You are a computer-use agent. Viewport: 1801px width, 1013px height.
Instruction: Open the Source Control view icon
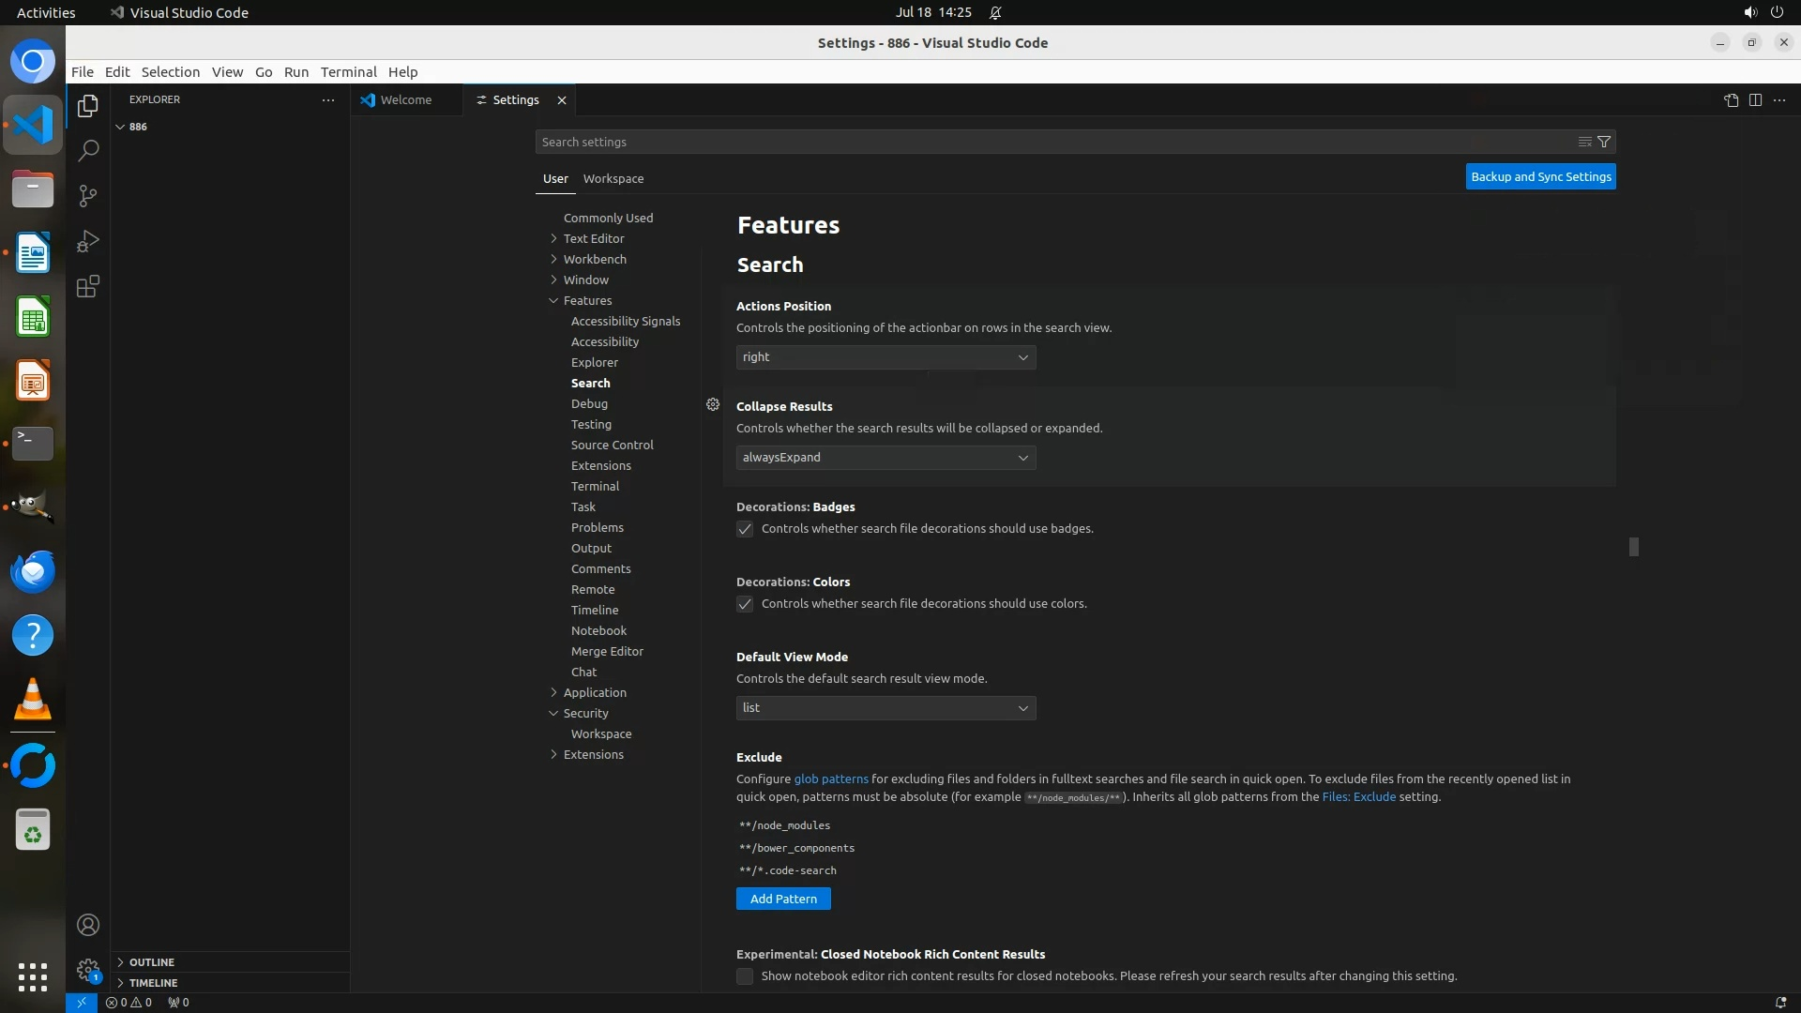point(88,195)
